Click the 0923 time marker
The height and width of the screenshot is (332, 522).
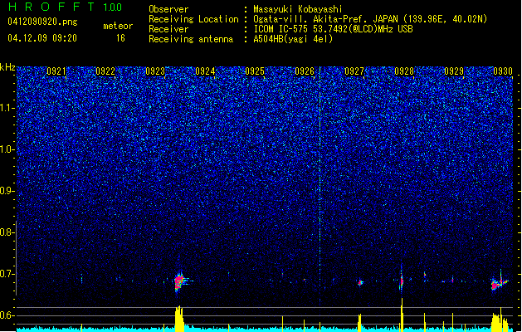155,71
